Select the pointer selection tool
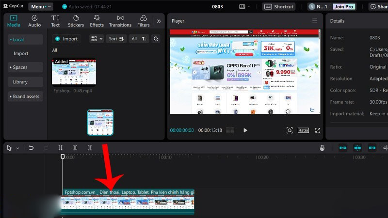388x218 pixels. pyautogui.click(x=9, y=148)
